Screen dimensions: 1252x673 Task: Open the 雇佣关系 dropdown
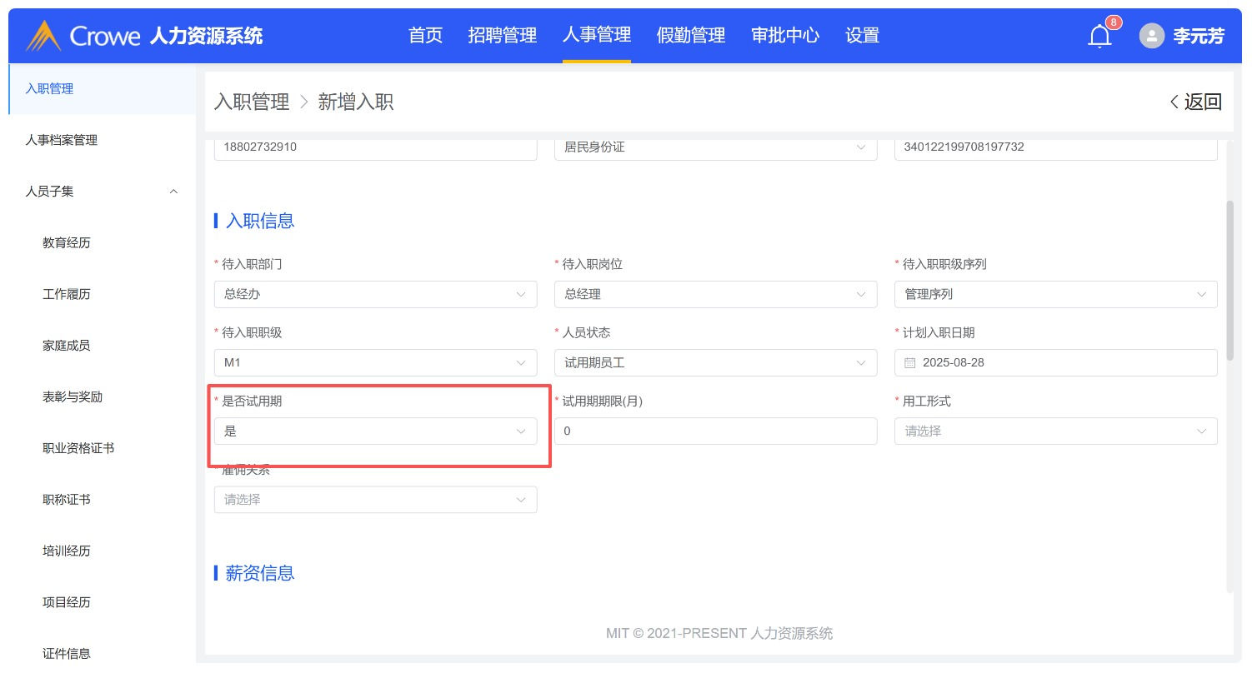pyautogui.click(x=375, y=500)
